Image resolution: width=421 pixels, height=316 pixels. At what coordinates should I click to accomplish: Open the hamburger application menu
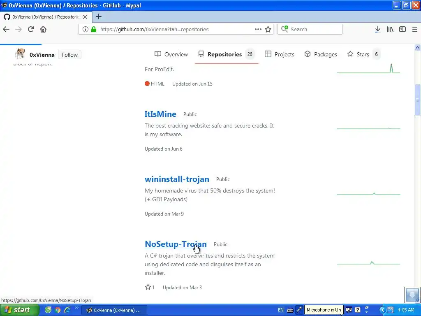[415, 29]
